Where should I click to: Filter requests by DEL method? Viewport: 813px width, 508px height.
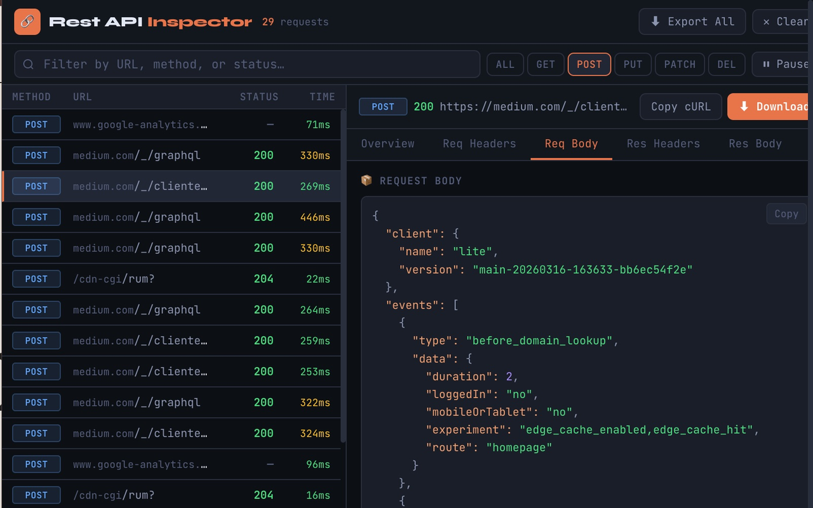tap(726, 64)
